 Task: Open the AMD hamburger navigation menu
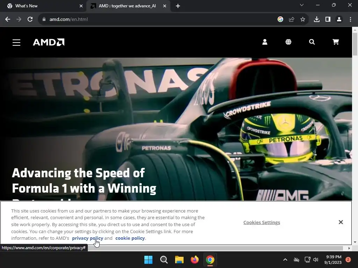point(16,42)
